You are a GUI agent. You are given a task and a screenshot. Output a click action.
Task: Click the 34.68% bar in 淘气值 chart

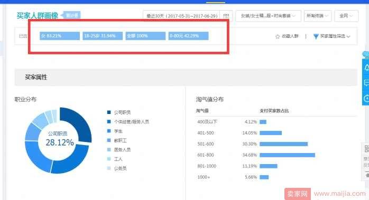click(288, 155)
